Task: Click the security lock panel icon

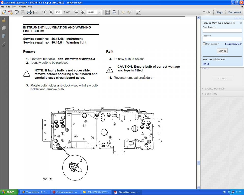Action: 4,20
